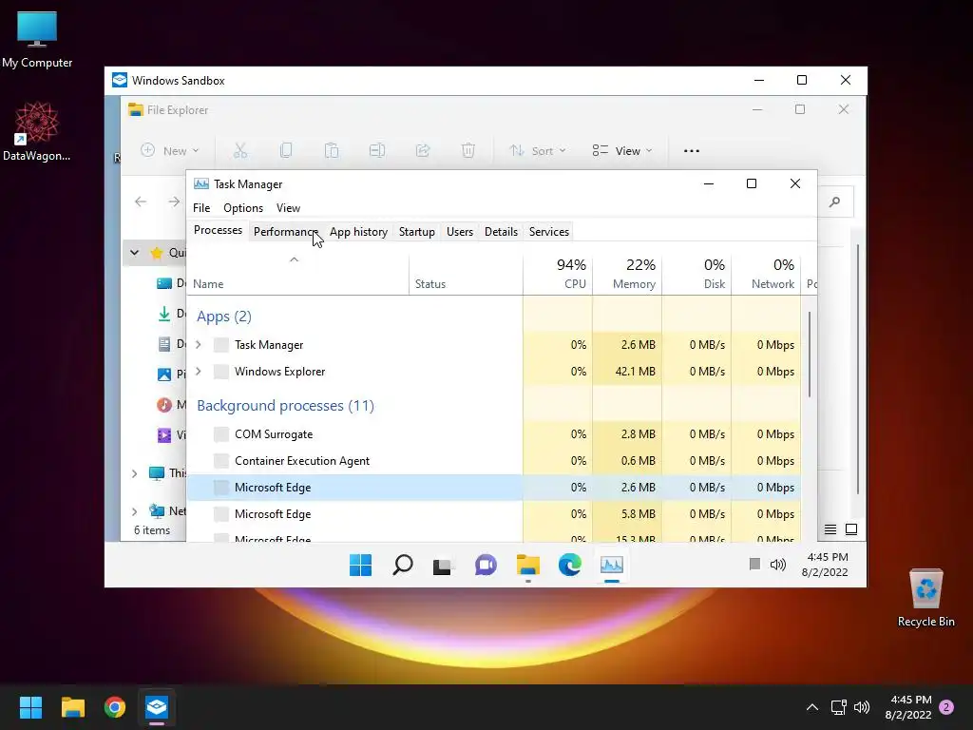Sort processes by Memory column header
This screenshot has height=730, width=973.
(x=627, y=274)
